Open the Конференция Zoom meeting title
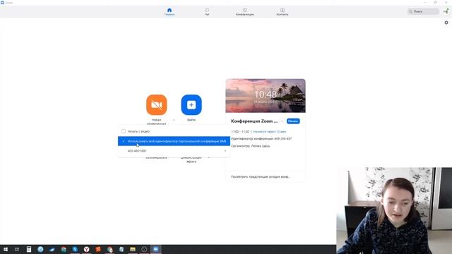Image resolution: width=452 pixels, height=254 pixels. pyautogui.click(x=254, y=121)
